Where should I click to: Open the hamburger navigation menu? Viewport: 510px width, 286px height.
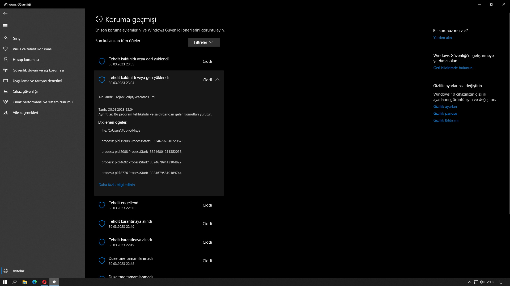5,26
